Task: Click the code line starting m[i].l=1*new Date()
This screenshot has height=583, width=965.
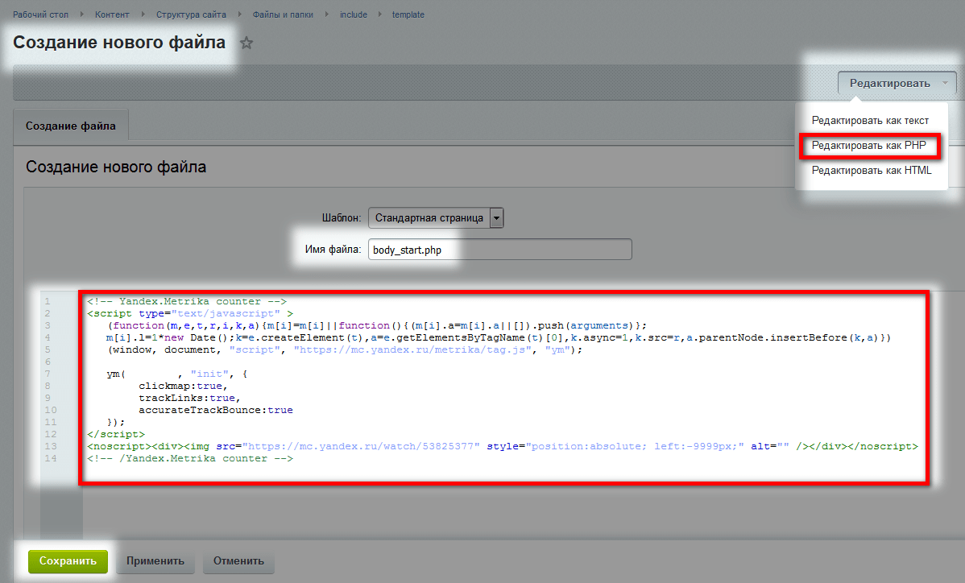Action: pyautogui.click(x=499, y=337)
